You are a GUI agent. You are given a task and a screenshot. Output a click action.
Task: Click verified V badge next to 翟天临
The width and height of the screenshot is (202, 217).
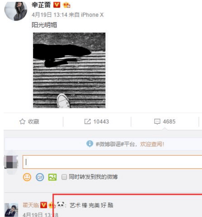pos(43,205)
